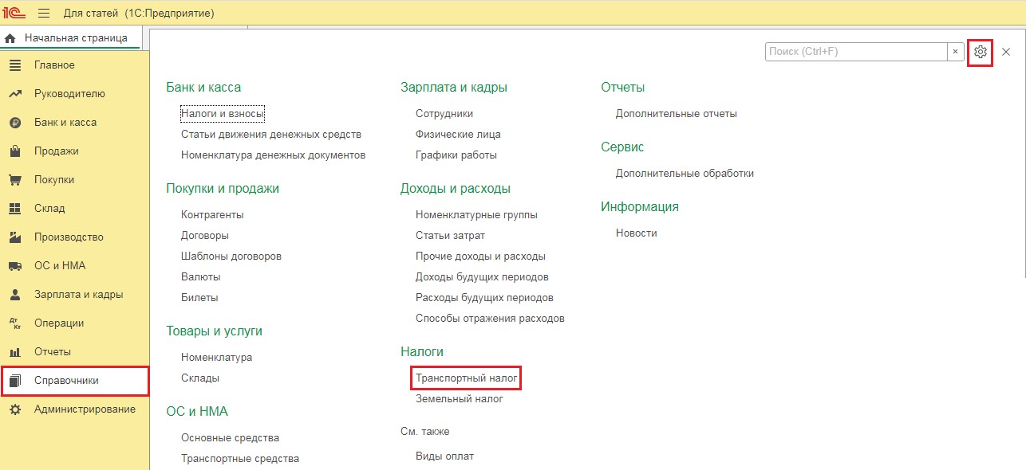The width and height of the screenshot is (1026, 470).
Task: Open Статьи движения денежных средств
Action: tap(271, 135)
